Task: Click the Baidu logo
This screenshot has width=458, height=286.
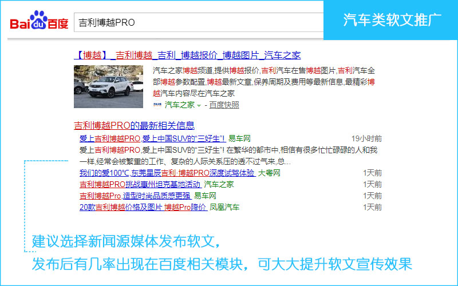Action: [39, 21]
